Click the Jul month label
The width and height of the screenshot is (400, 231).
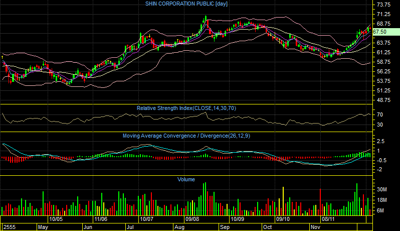[130, 227]
